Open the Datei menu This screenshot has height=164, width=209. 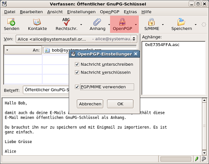[10, 12]
